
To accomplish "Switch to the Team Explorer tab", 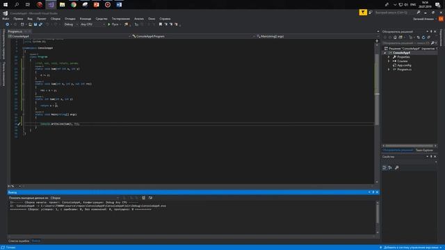I will [x=424, y=150].
